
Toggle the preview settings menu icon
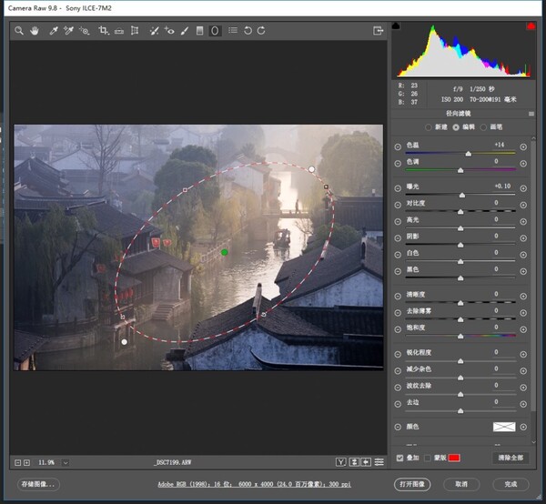[379, 462]
